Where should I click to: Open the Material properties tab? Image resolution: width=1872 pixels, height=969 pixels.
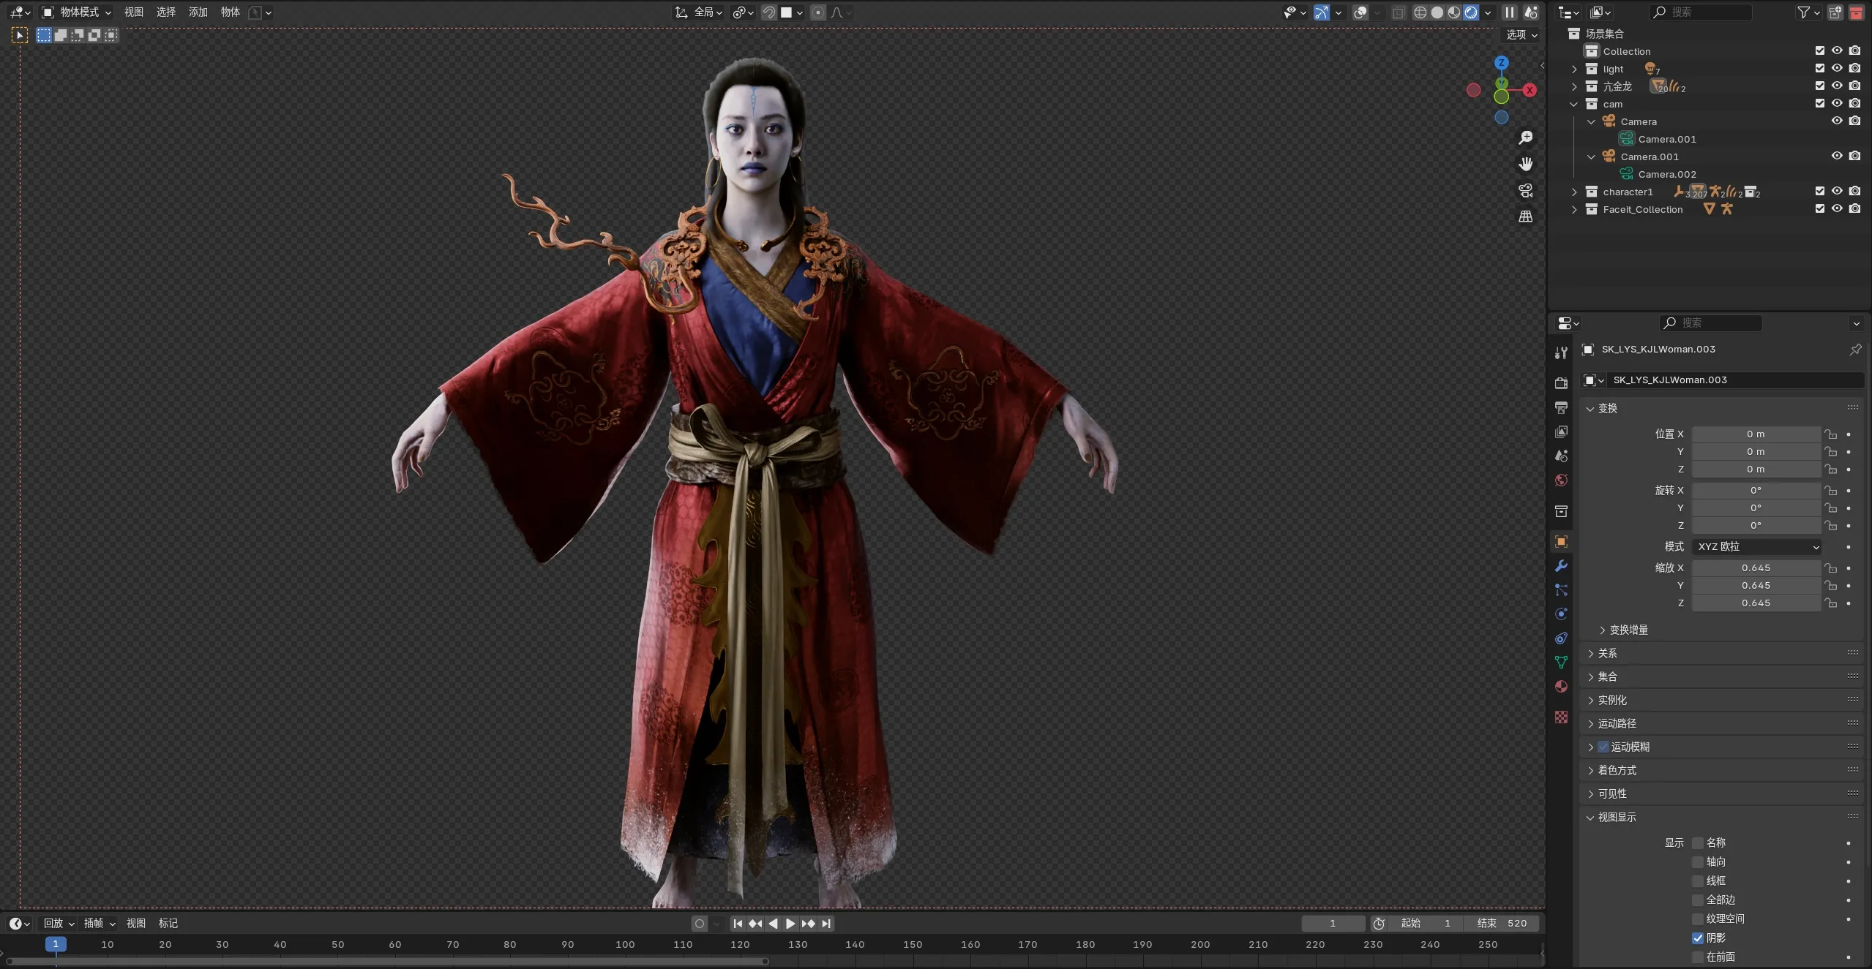pos(1561,686)
